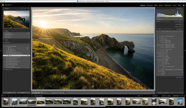Click the Collections minus icon
This screenshot has width=186, height=108.
tap(28, 42)
